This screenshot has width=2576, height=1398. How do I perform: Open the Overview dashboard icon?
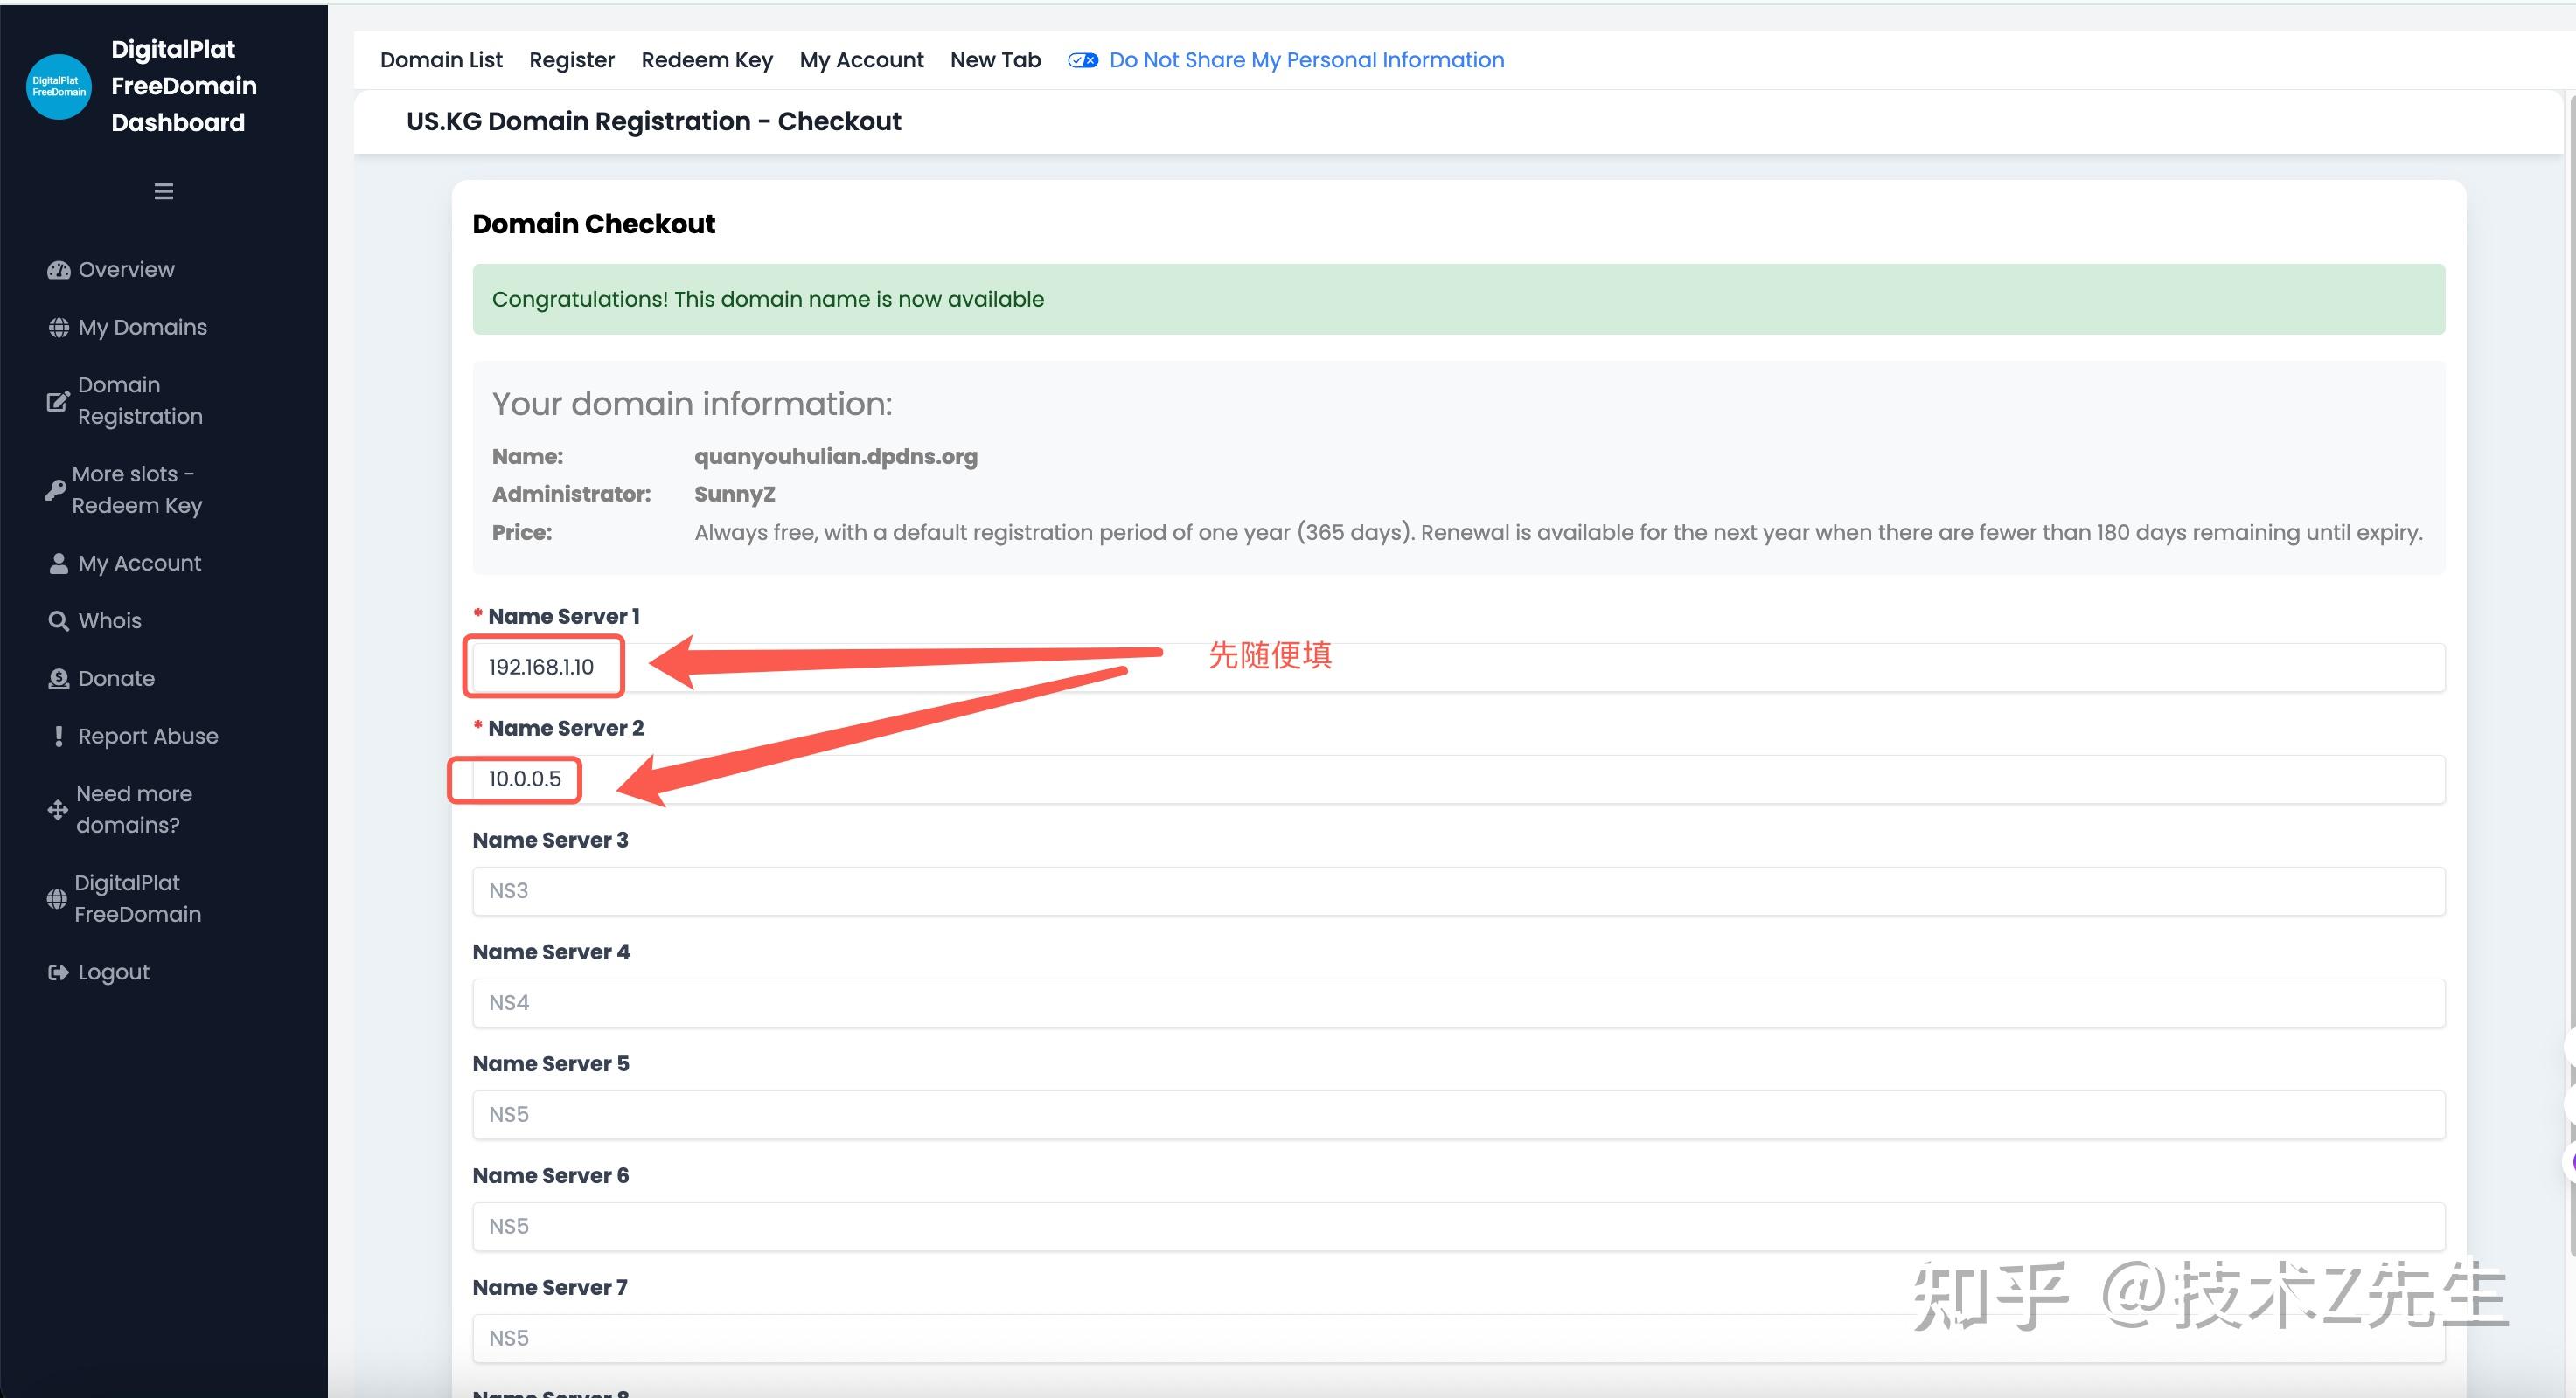click(x=58, y=269)
